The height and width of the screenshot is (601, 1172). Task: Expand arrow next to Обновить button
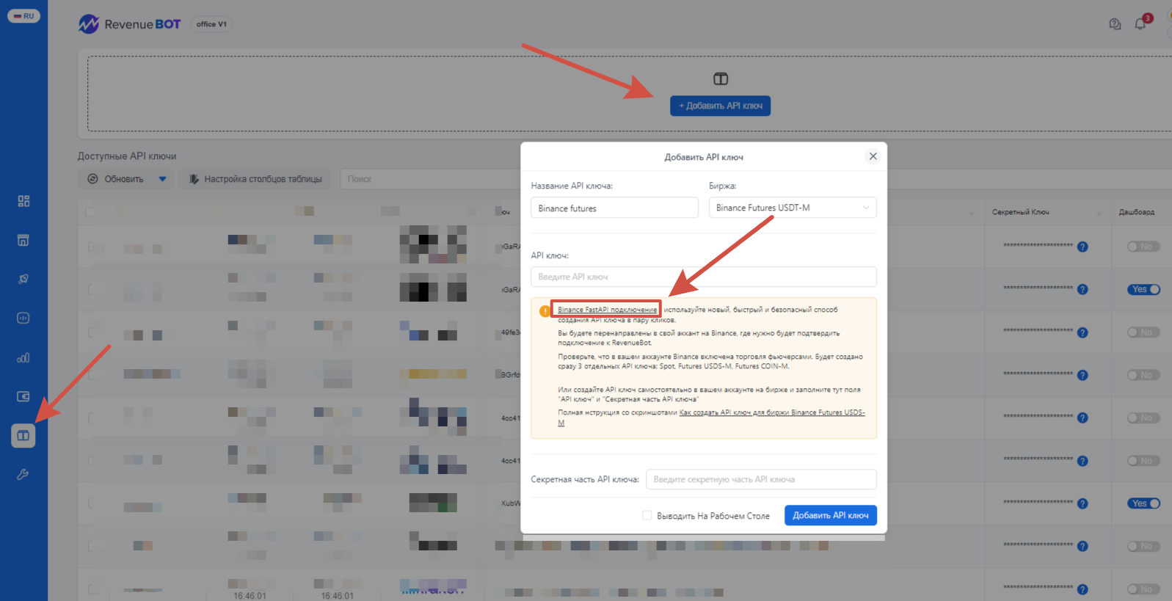coord(162,179)
